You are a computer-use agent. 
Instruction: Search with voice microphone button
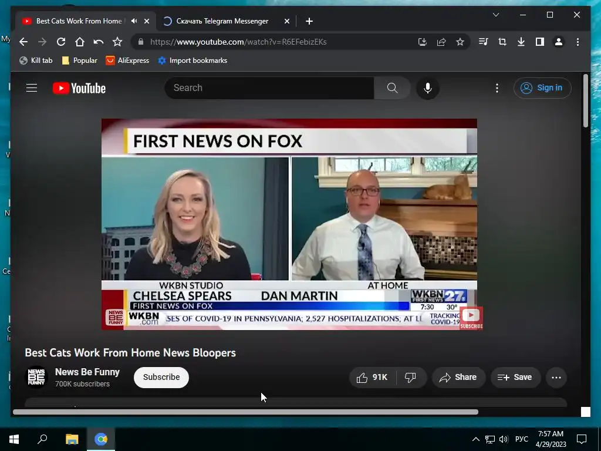[428, 88]
